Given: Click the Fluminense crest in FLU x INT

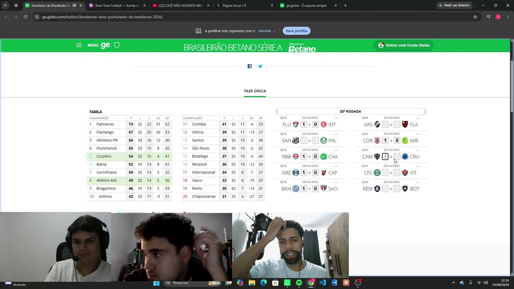Looking at the screenshot, I should 296,124.
